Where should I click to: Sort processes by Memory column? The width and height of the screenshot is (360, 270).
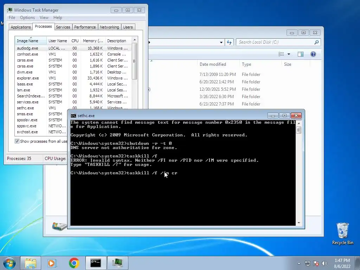coord(93,41)
